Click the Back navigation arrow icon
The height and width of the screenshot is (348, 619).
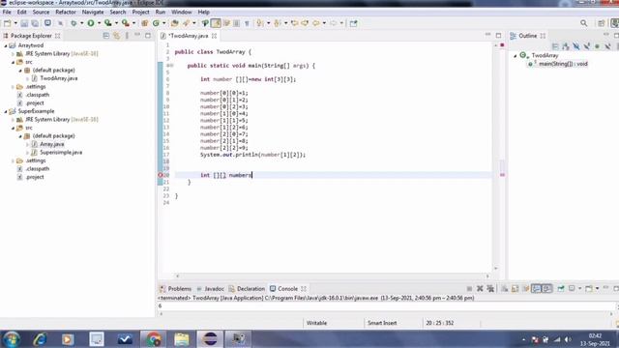[316, 23]
